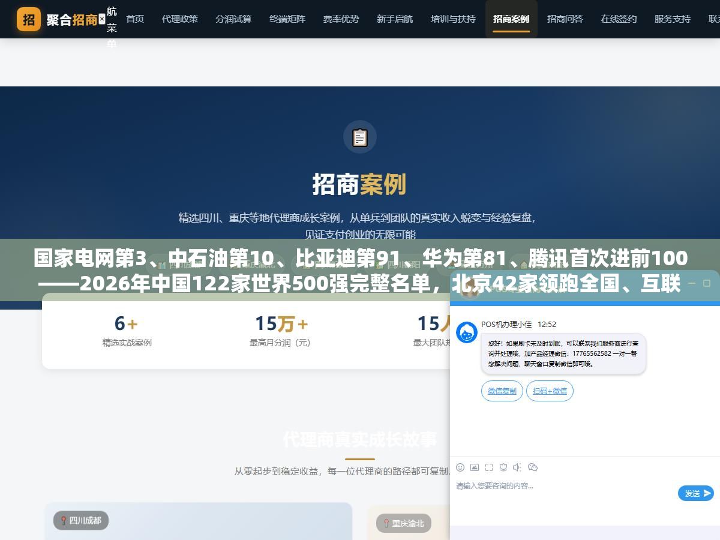The image size is (720, 540).
Task: Open 费率优势 menu item
Action: point(341,19)
